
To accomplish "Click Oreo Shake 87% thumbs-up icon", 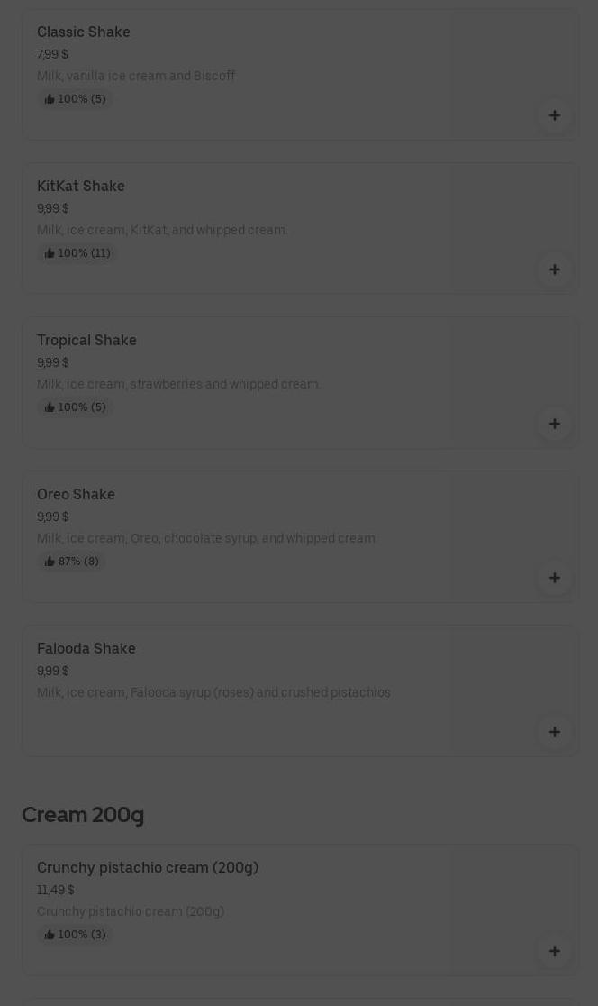I will coord(50,562).
